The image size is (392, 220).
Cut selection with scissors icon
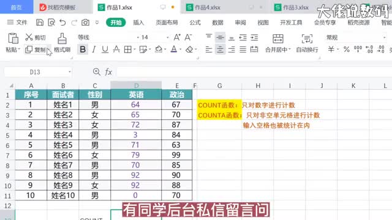[29, 37]
